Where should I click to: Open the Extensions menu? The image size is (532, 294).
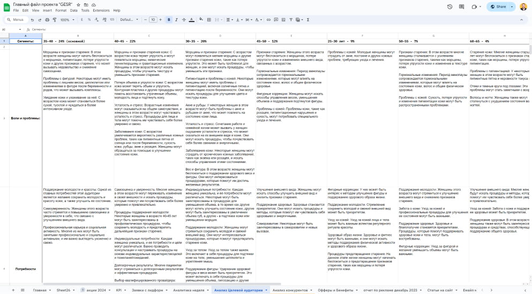pos(101,11)
